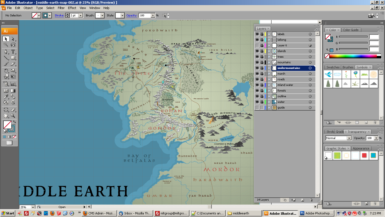Hide the latlong layer via eye icon

pos(257,40)
